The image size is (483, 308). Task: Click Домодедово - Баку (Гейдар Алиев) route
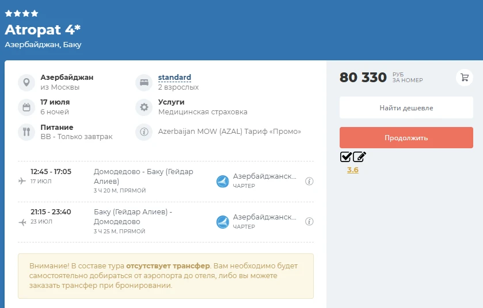point(143,176)
